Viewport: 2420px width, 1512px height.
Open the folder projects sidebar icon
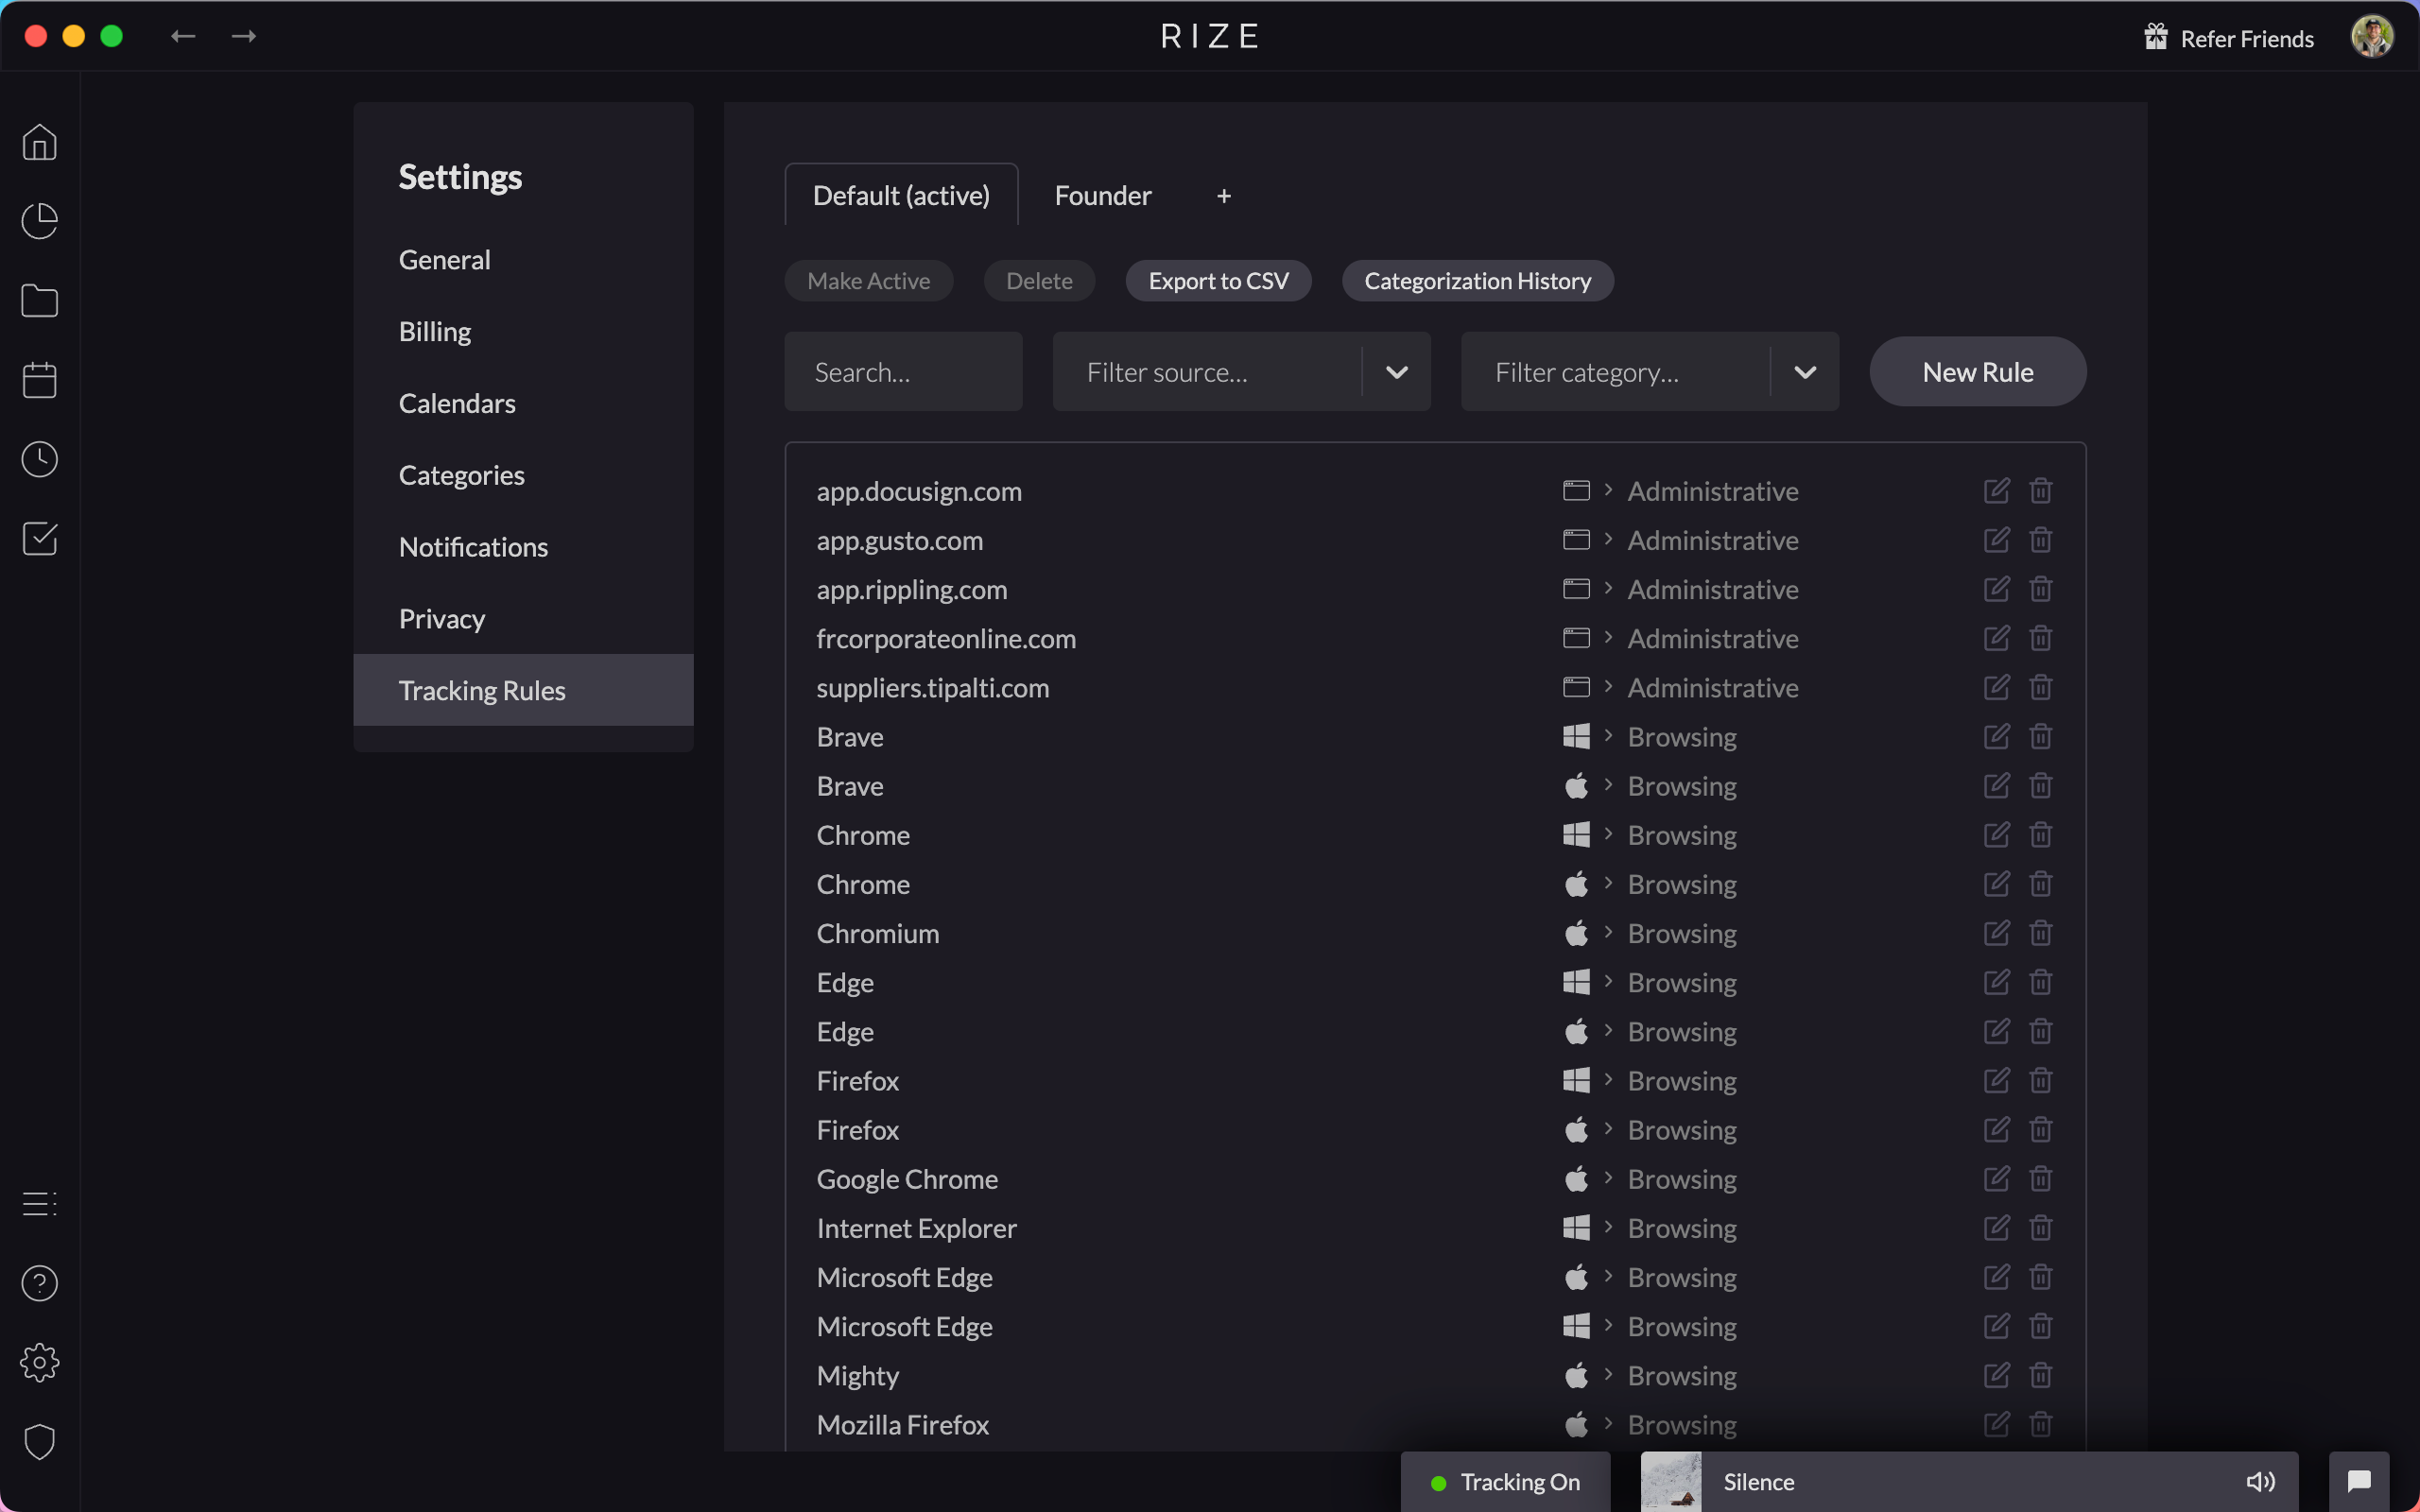(40, 301)
